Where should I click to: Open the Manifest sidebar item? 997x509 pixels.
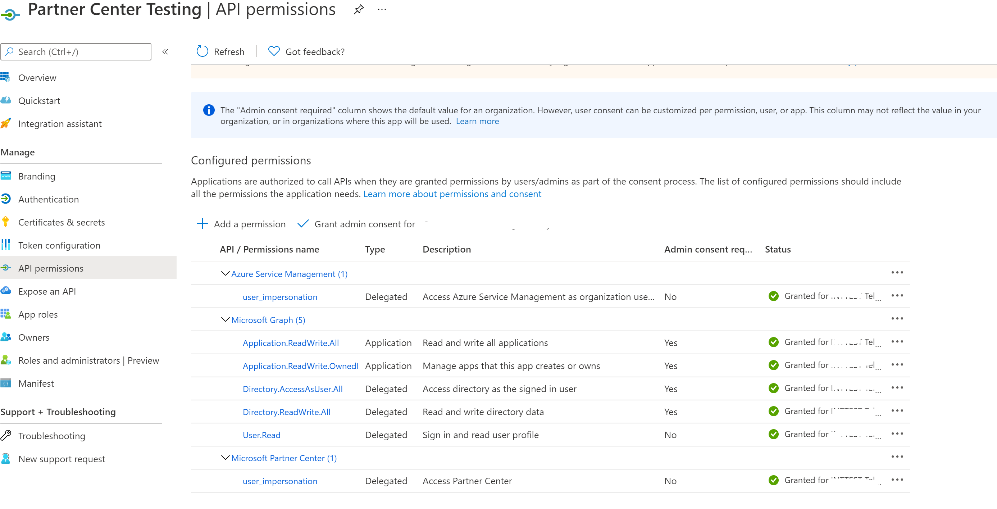click(x=36, y=383)
